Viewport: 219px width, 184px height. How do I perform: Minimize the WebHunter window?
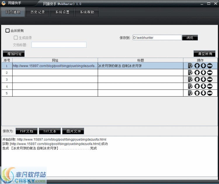pos(202,4)
